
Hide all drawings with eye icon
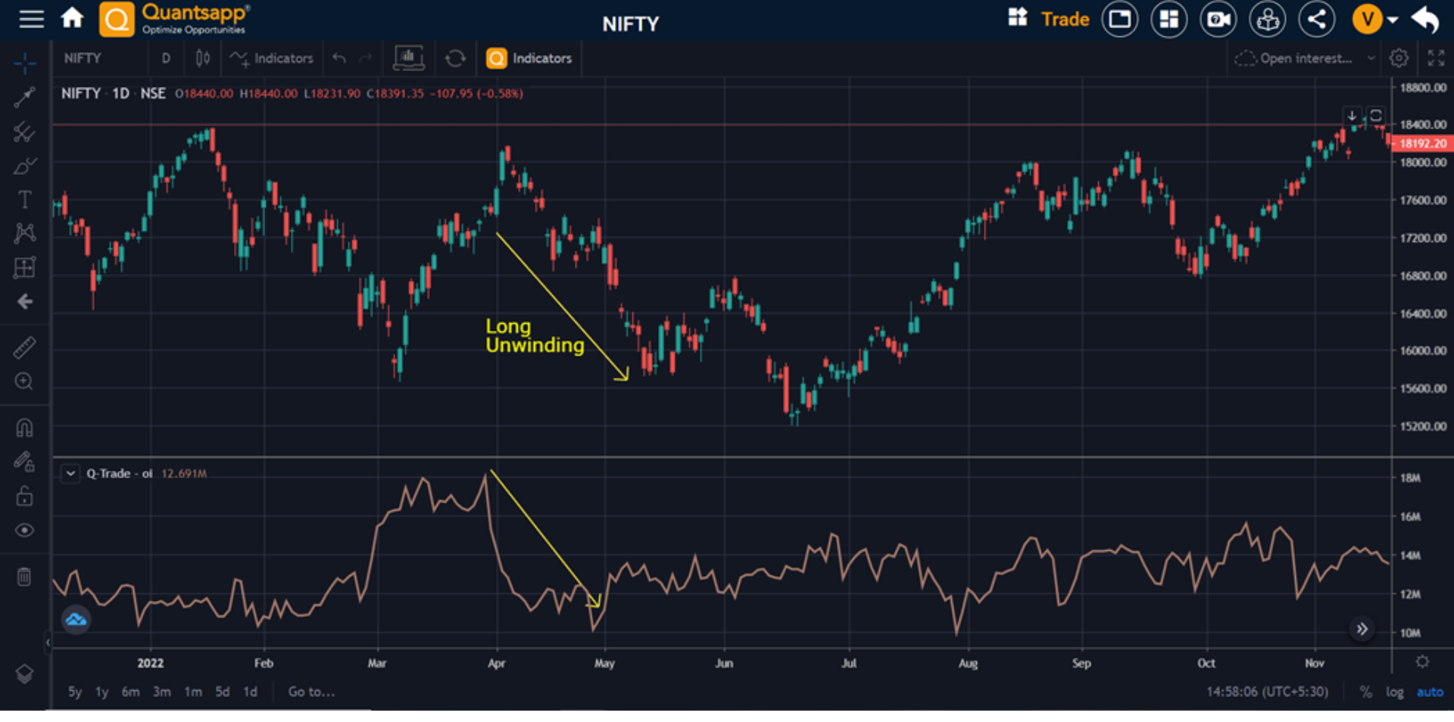pyautogui.click(x=24, y=531)
